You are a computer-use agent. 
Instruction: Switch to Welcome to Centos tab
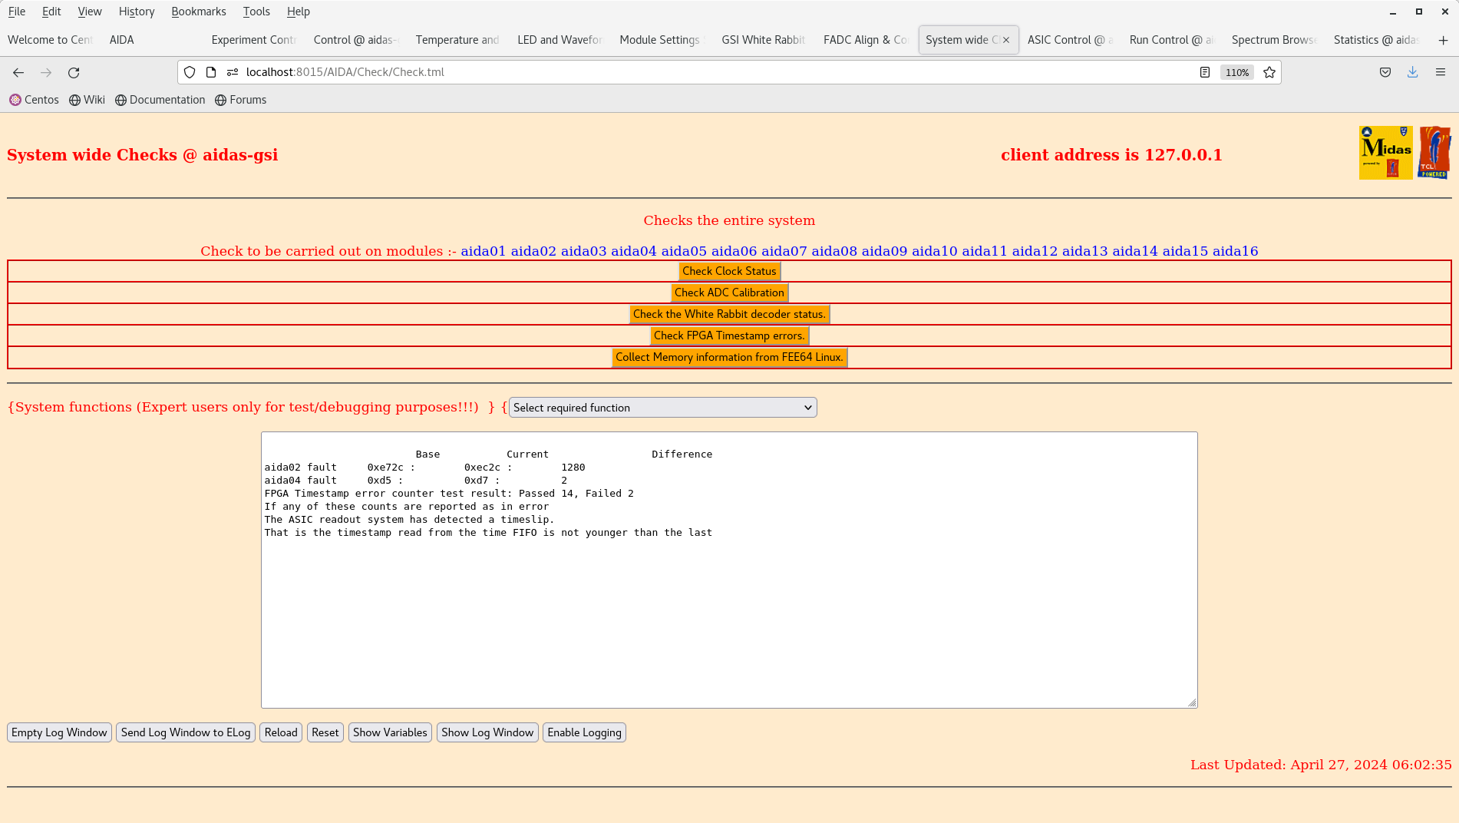pyautogui.click(x=50, y=40)
